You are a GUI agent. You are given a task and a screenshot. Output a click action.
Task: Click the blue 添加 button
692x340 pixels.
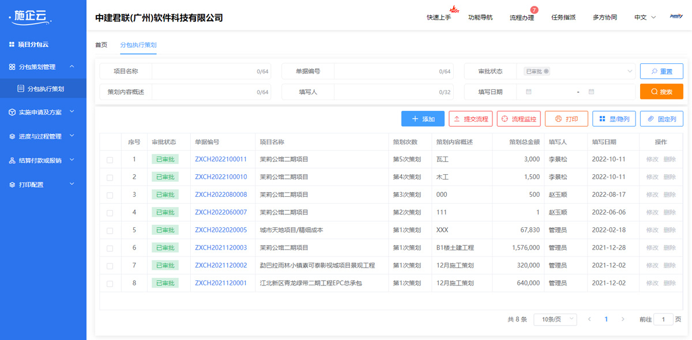coord(423,119)
